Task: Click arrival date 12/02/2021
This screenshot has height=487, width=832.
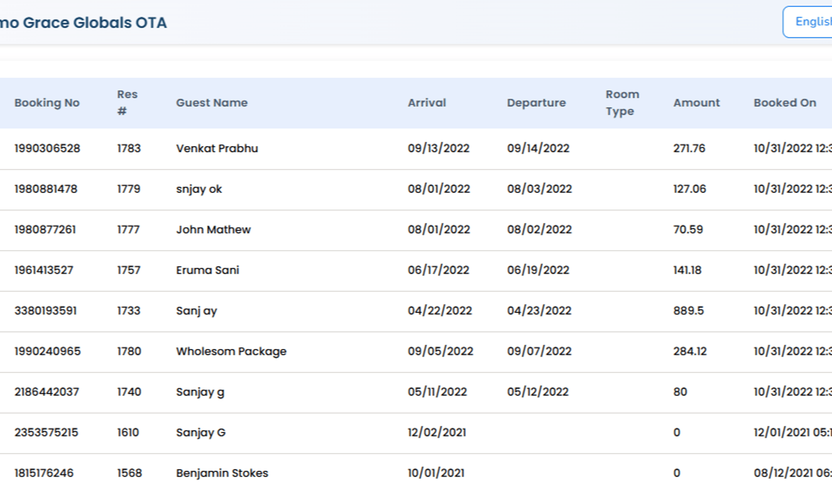Action: tap(437, 432)
